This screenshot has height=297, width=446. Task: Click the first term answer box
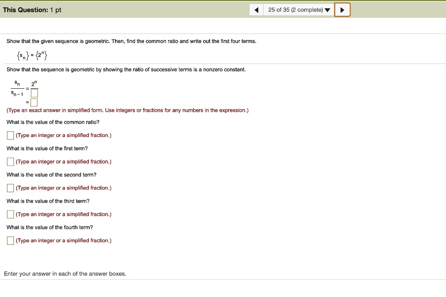10,161
